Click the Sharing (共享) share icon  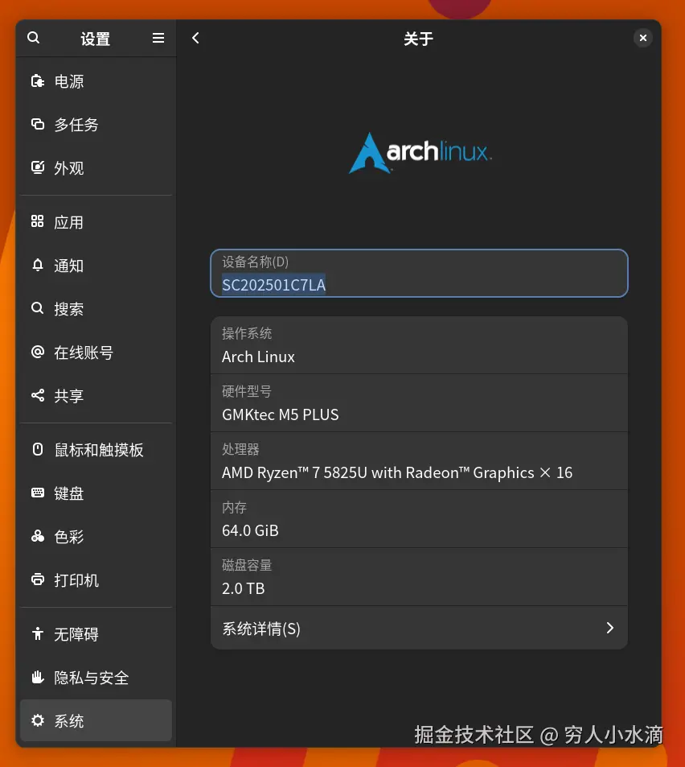pyautogui.click(x=38, y=395)
